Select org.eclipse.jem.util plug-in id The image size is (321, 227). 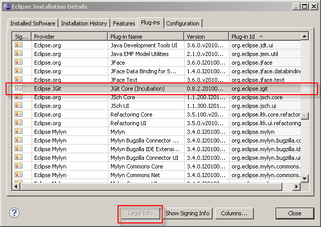pyautogui.click(x=255, y=54)
